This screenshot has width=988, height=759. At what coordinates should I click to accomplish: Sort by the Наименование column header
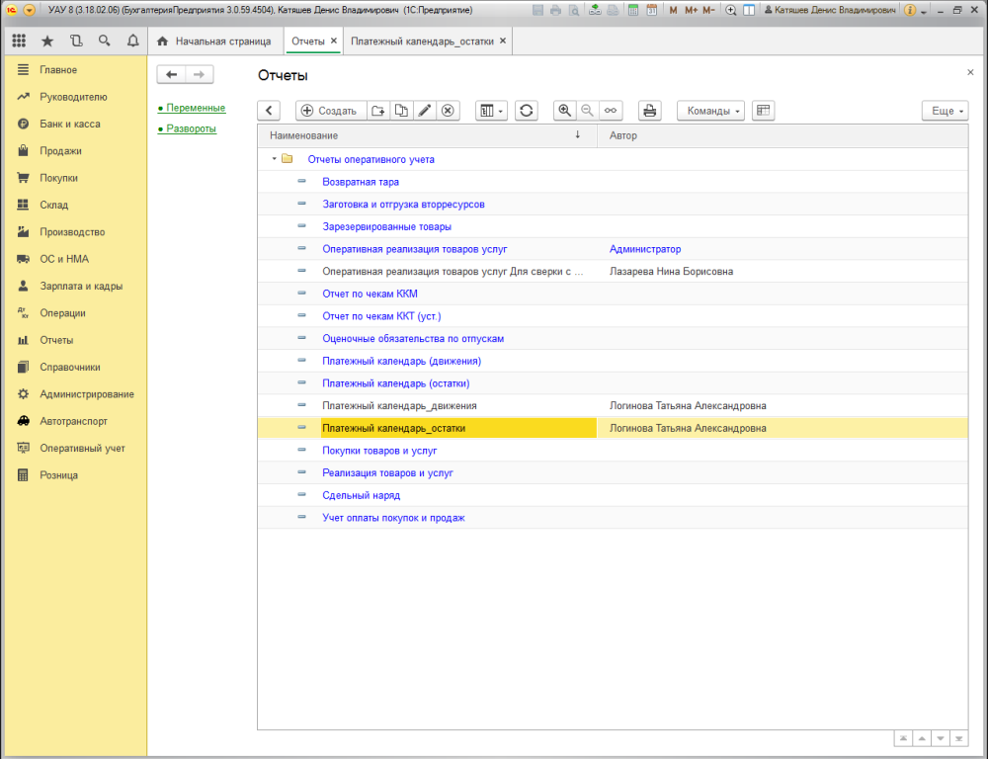[x=427, y=135]
